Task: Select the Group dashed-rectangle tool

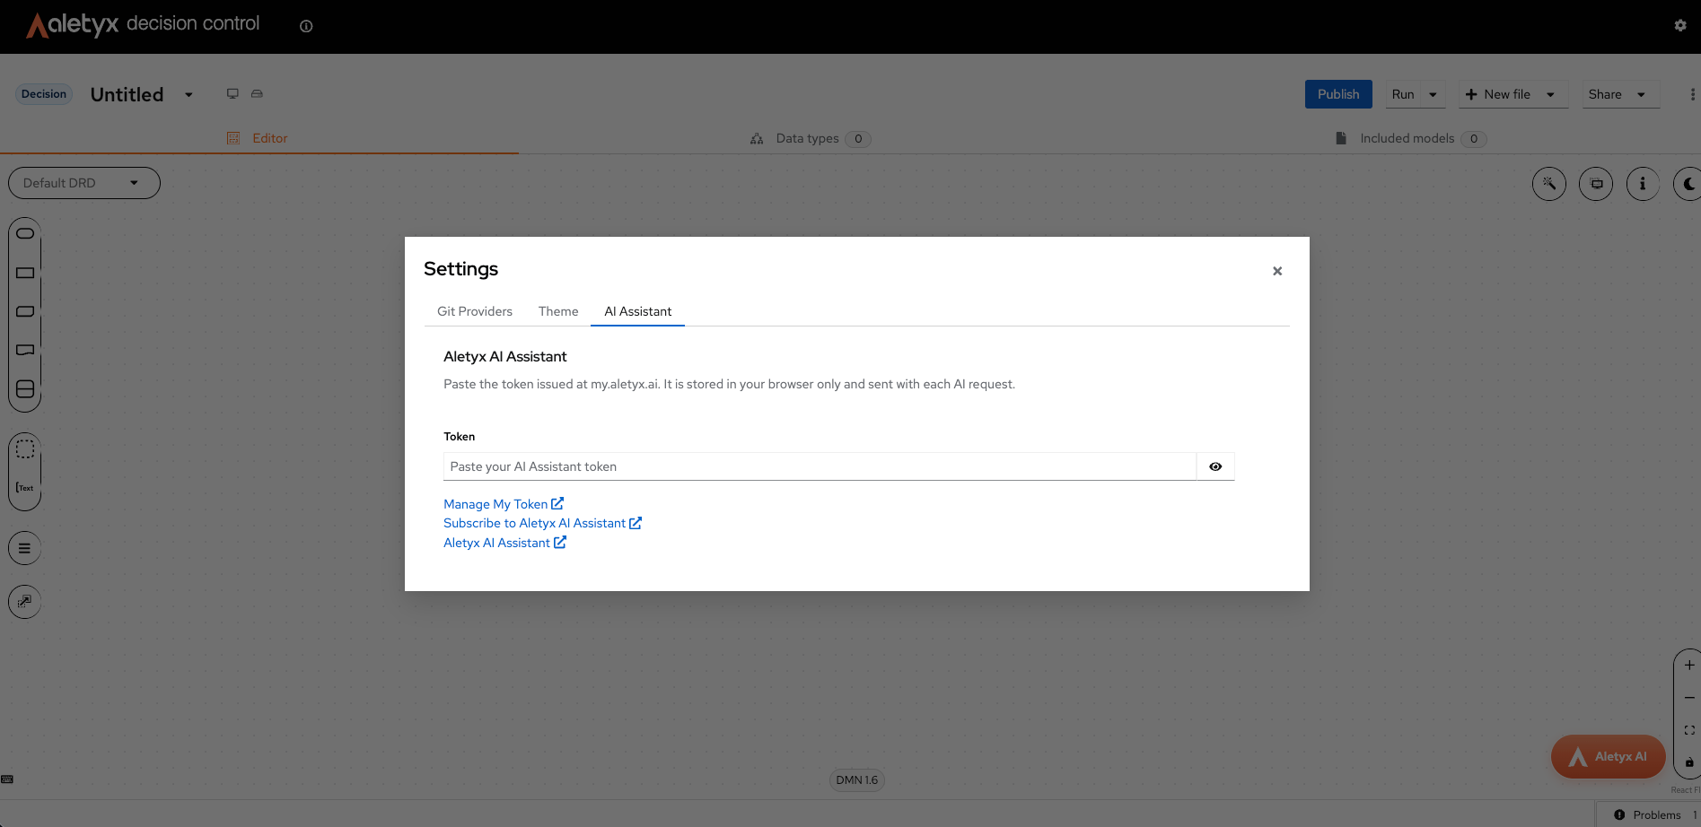Action: (x=25, y=448)
